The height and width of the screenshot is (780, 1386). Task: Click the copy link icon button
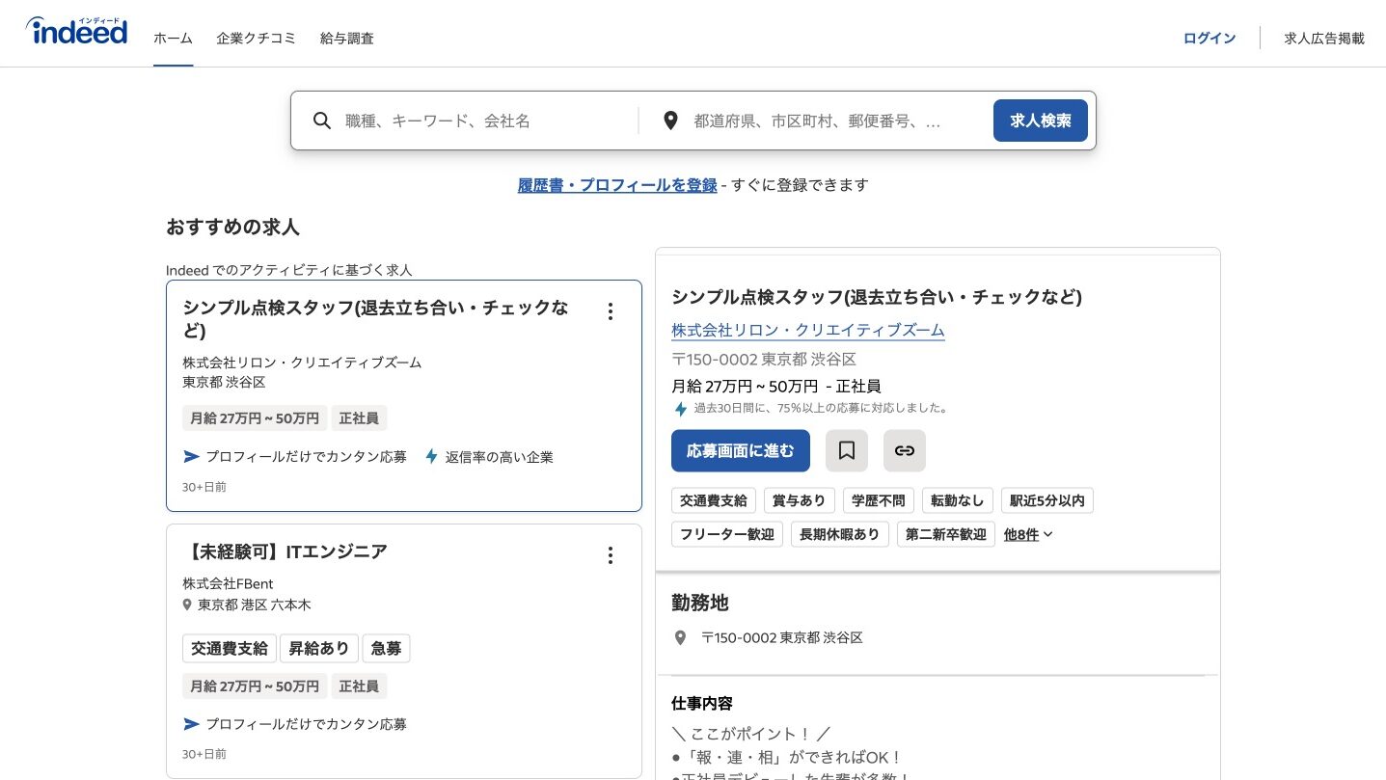tap(904, 450)
